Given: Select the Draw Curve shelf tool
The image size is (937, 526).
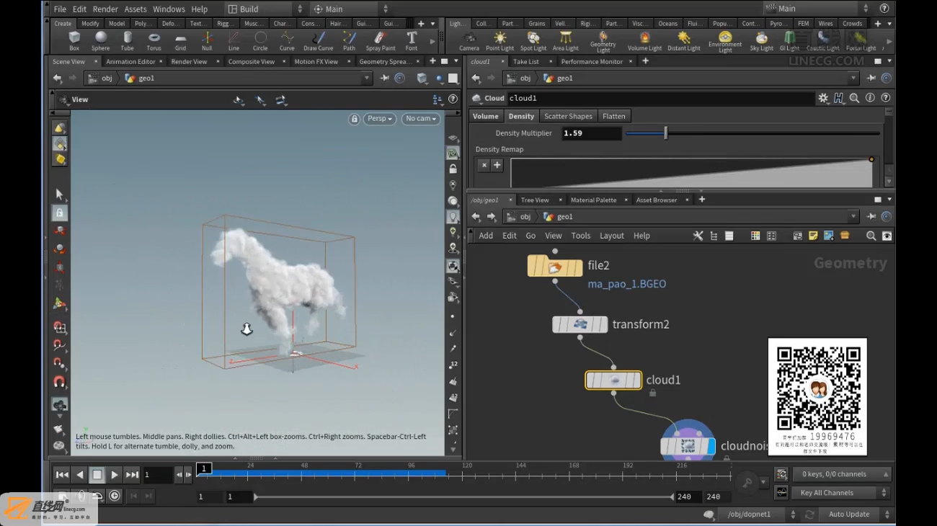Looking at the screenshot, I should (x=319, y=41).
